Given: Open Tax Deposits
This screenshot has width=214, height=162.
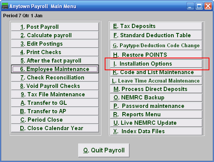Looking at the screenshot, I should coord(156,26).
